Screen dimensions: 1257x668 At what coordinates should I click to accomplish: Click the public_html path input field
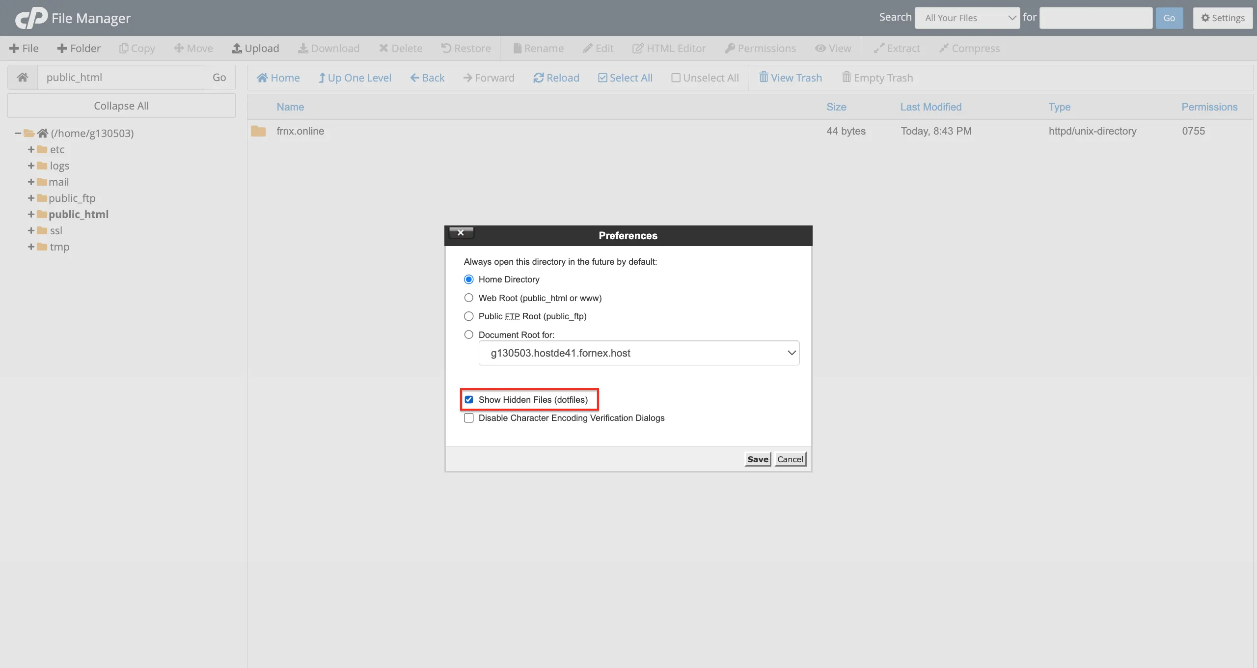coord(121,77)
